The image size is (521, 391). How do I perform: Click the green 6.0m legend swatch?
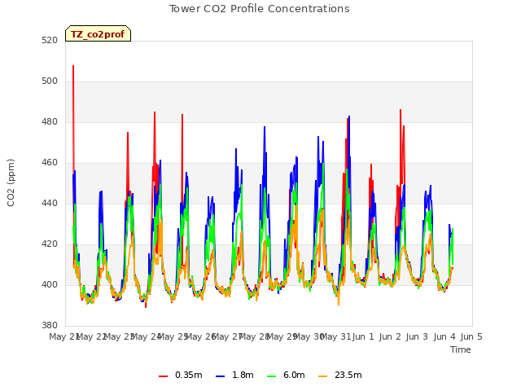pyautogui.click(x=271, y=376)
